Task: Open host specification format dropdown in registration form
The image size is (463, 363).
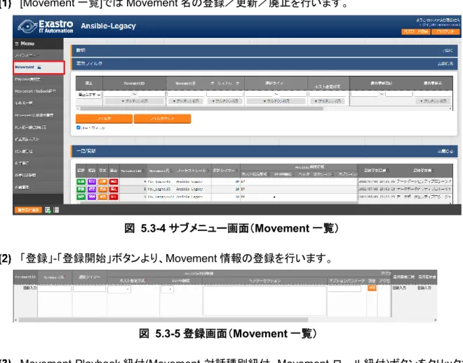Action: (119, 289)
